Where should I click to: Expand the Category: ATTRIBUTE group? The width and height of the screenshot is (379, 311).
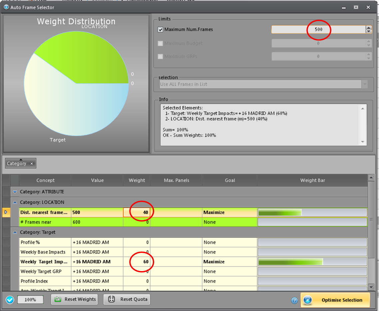[x=15, y=192]
